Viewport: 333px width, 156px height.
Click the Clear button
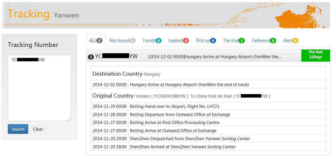coord(38,129)
